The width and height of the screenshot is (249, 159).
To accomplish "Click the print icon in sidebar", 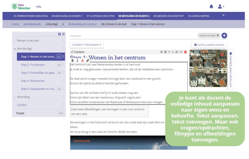I will 60,34.
